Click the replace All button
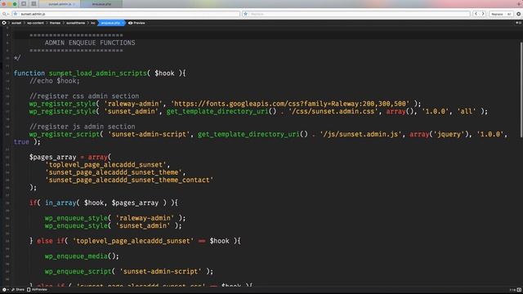523x294 pixels. click(x=509, y=14)
